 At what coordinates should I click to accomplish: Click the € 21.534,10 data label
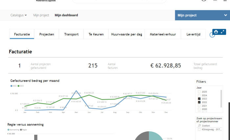tap(37, 100)
